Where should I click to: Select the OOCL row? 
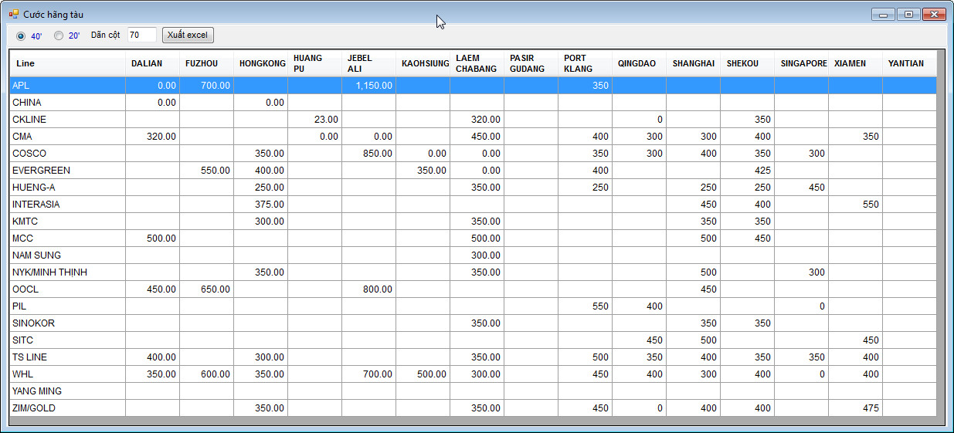(473, 289)
